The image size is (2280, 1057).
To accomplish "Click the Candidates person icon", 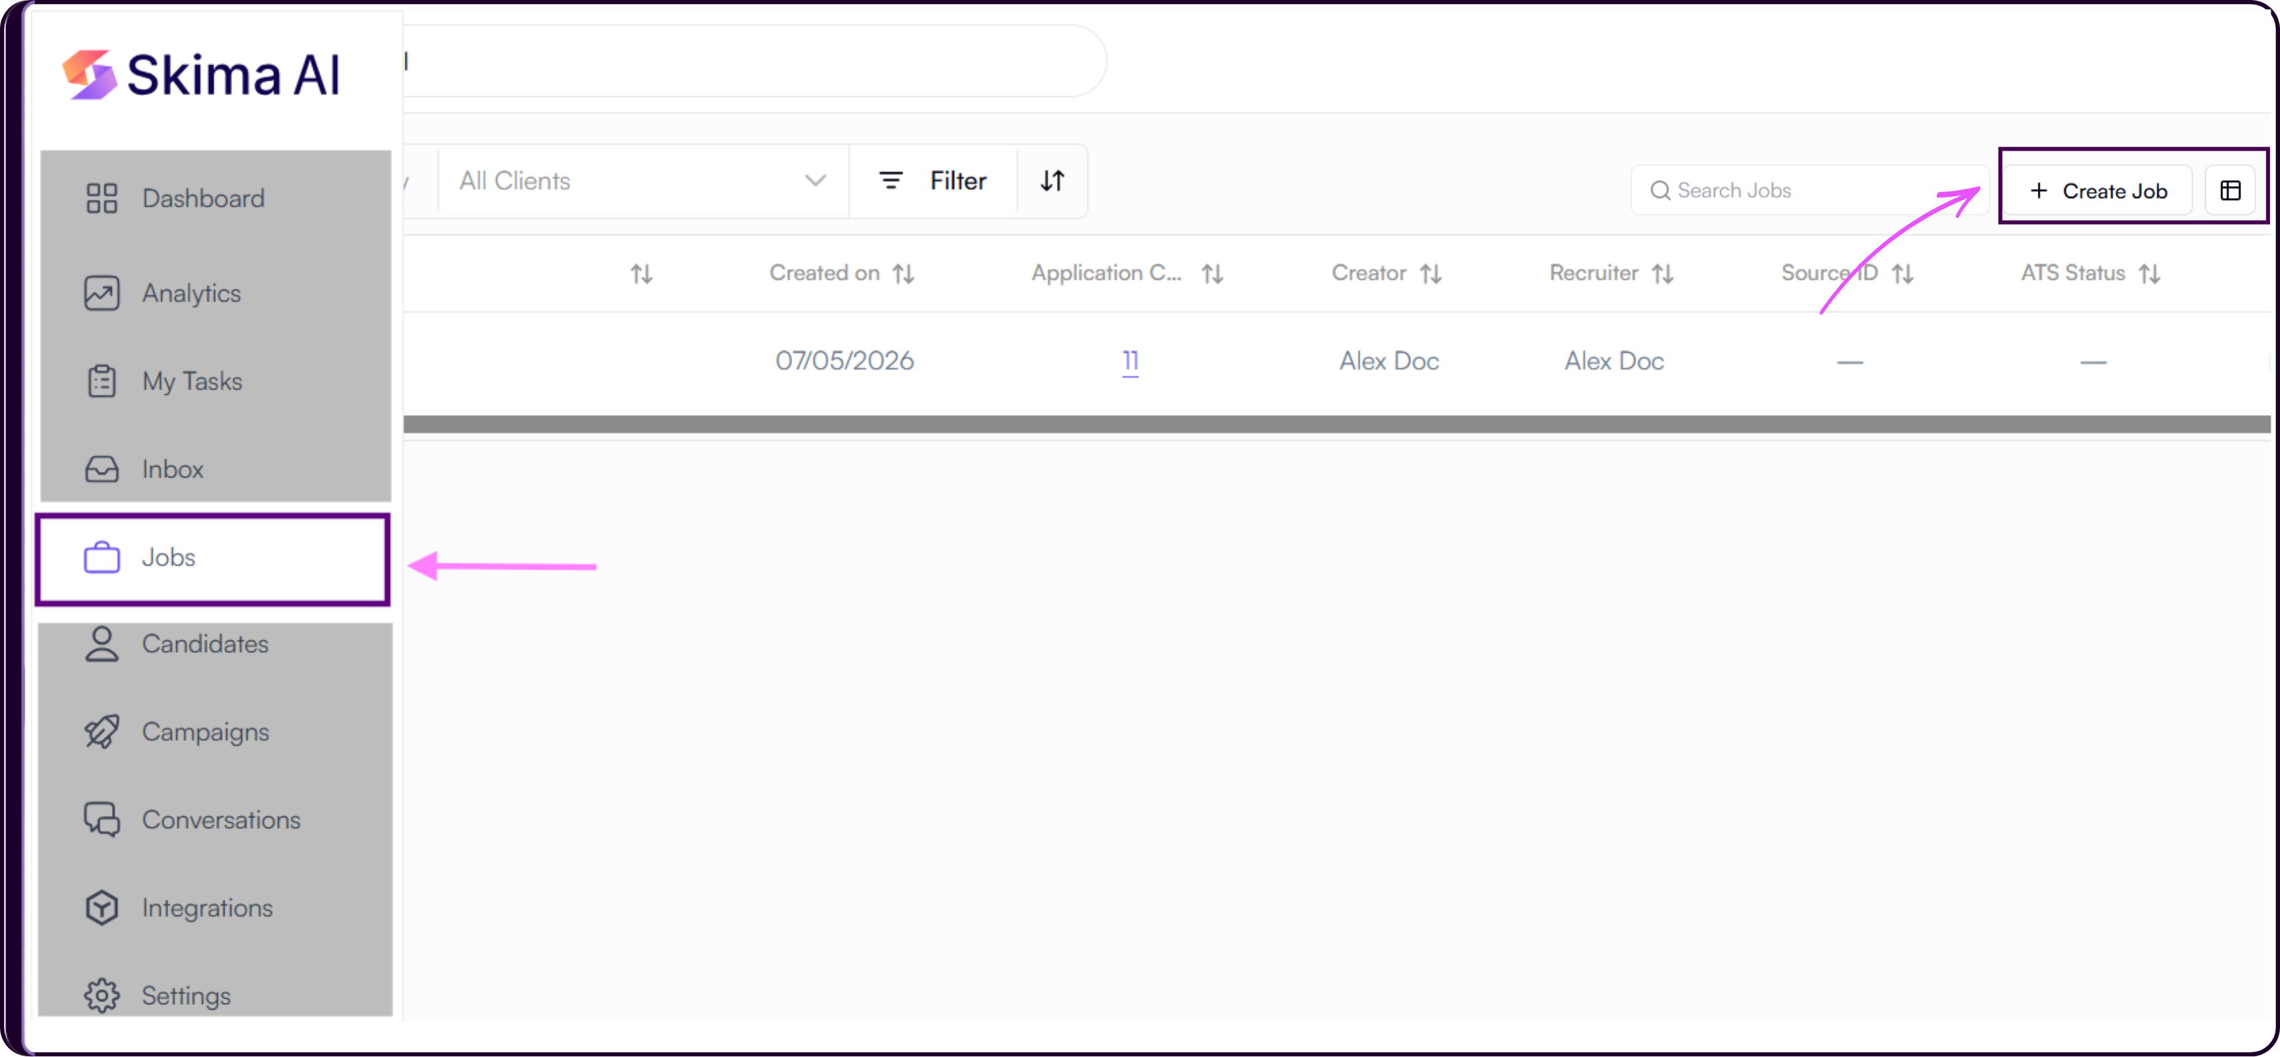I will [x=102, y=644].
